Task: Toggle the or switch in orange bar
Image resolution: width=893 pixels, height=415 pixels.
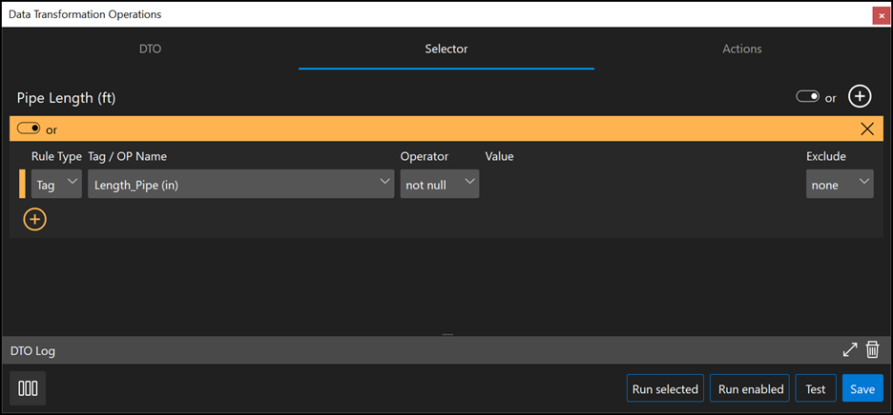Action: tap(29, 129)
